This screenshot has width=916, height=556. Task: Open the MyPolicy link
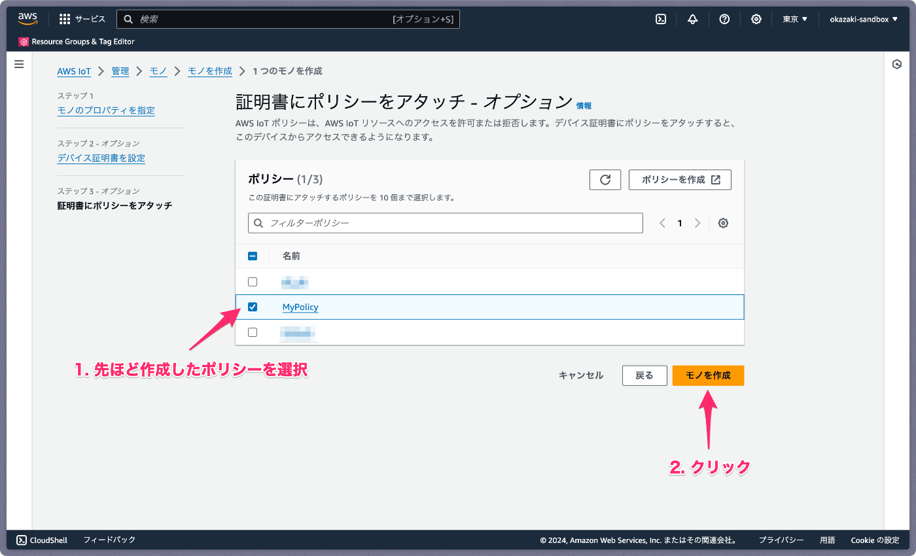300,307
